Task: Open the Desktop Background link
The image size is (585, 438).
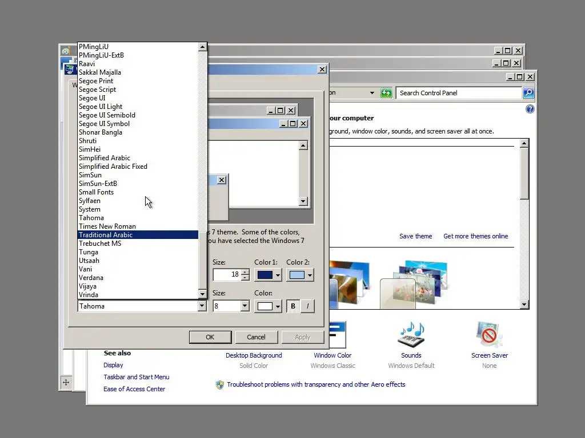Action: tap(254, 355)
